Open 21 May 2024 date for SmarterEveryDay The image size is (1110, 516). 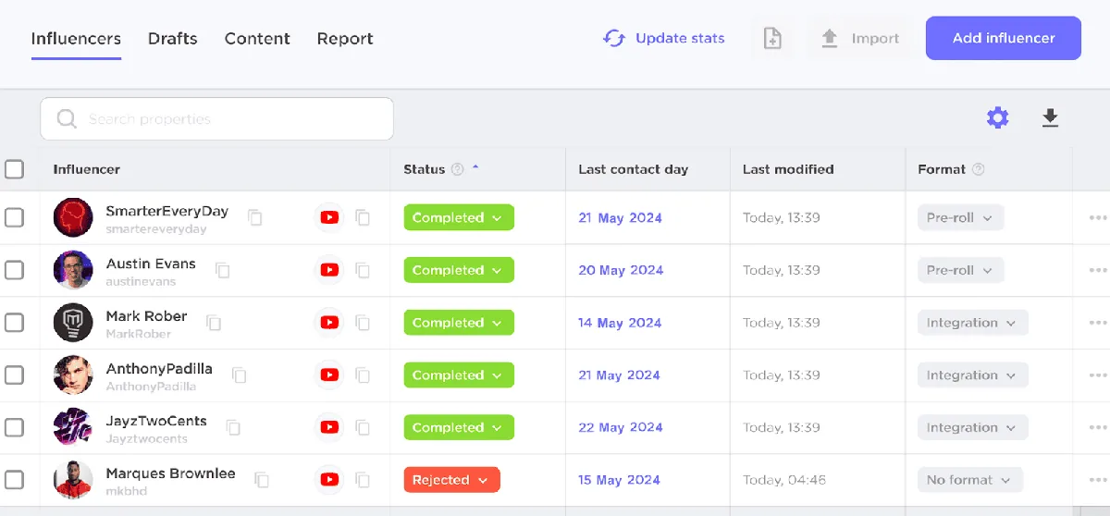[x=620, y=218]
